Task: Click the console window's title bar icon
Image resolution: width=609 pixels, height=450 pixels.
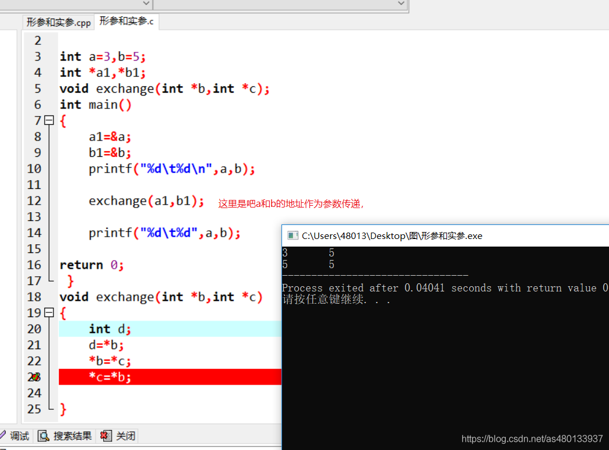Action: coord(293,235)
